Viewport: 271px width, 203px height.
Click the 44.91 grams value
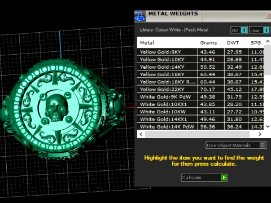click(207, 59)
